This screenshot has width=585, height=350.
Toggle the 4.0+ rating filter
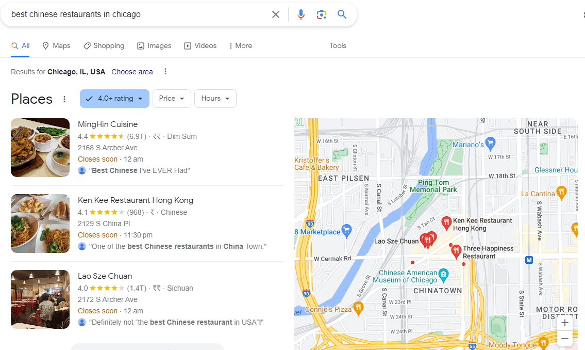point(114,99)
